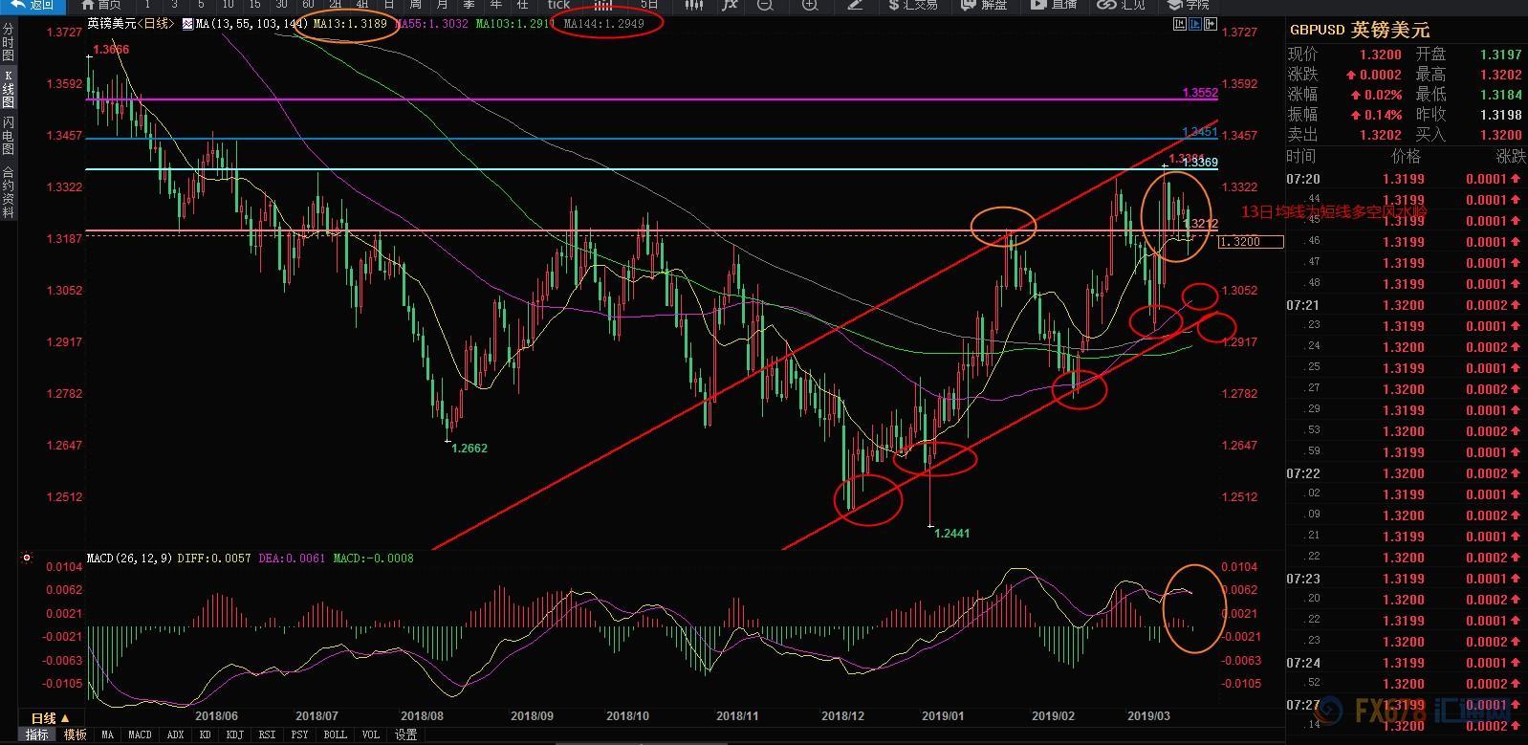Switch to 模板 template tab

[x=75, y=734]
